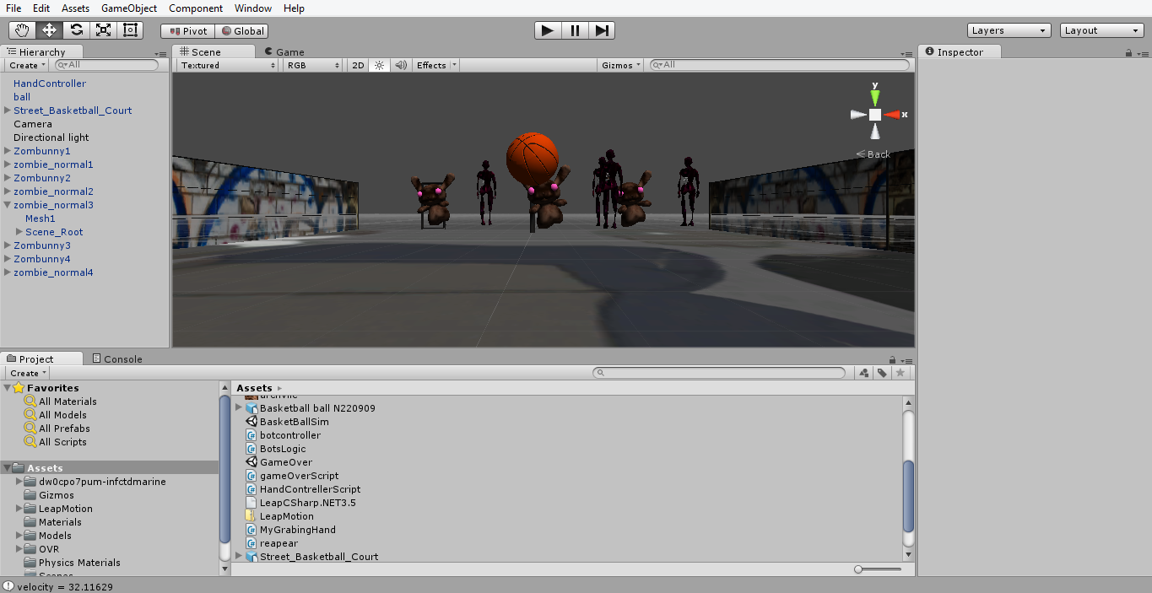The width and height of the screenshot is (1152, 593).
Task: Select Mesh1 in Hierarchy
Action: 41,218
